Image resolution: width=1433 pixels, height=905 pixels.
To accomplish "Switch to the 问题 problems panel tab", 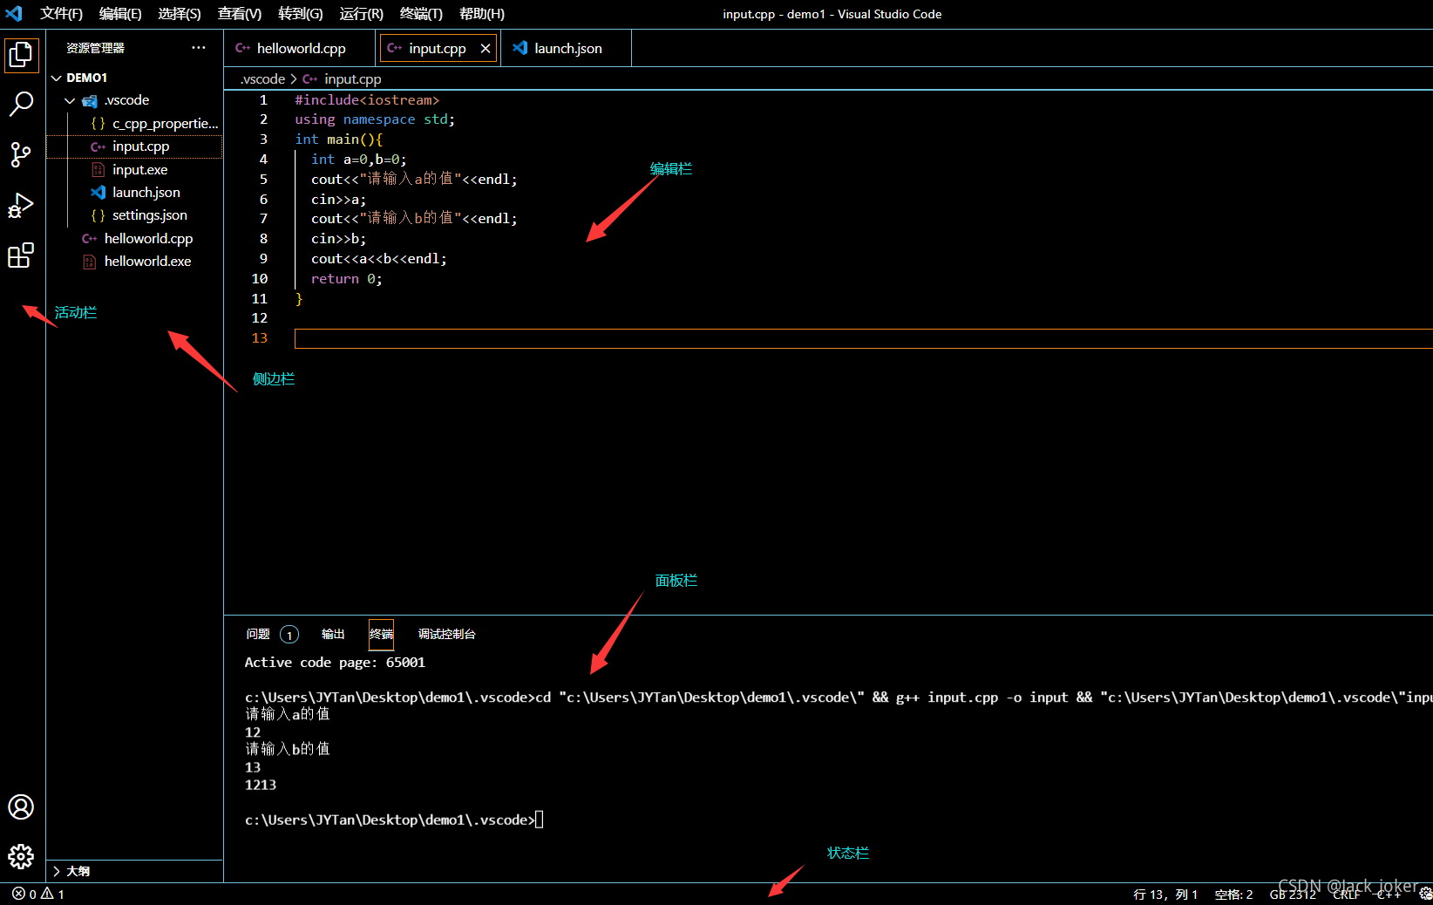I will click(x=272, y=634).
